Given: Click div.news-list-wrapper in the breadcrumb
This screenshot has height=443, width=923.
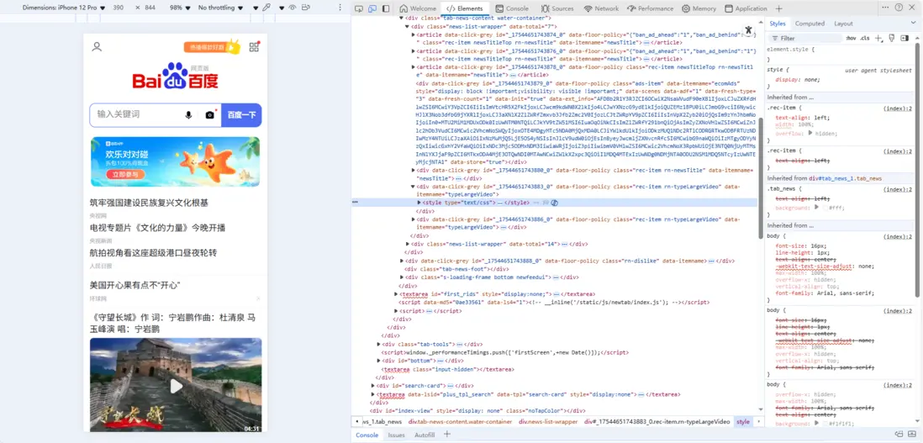Looking at the screenshot, I should tap(547, 422).
